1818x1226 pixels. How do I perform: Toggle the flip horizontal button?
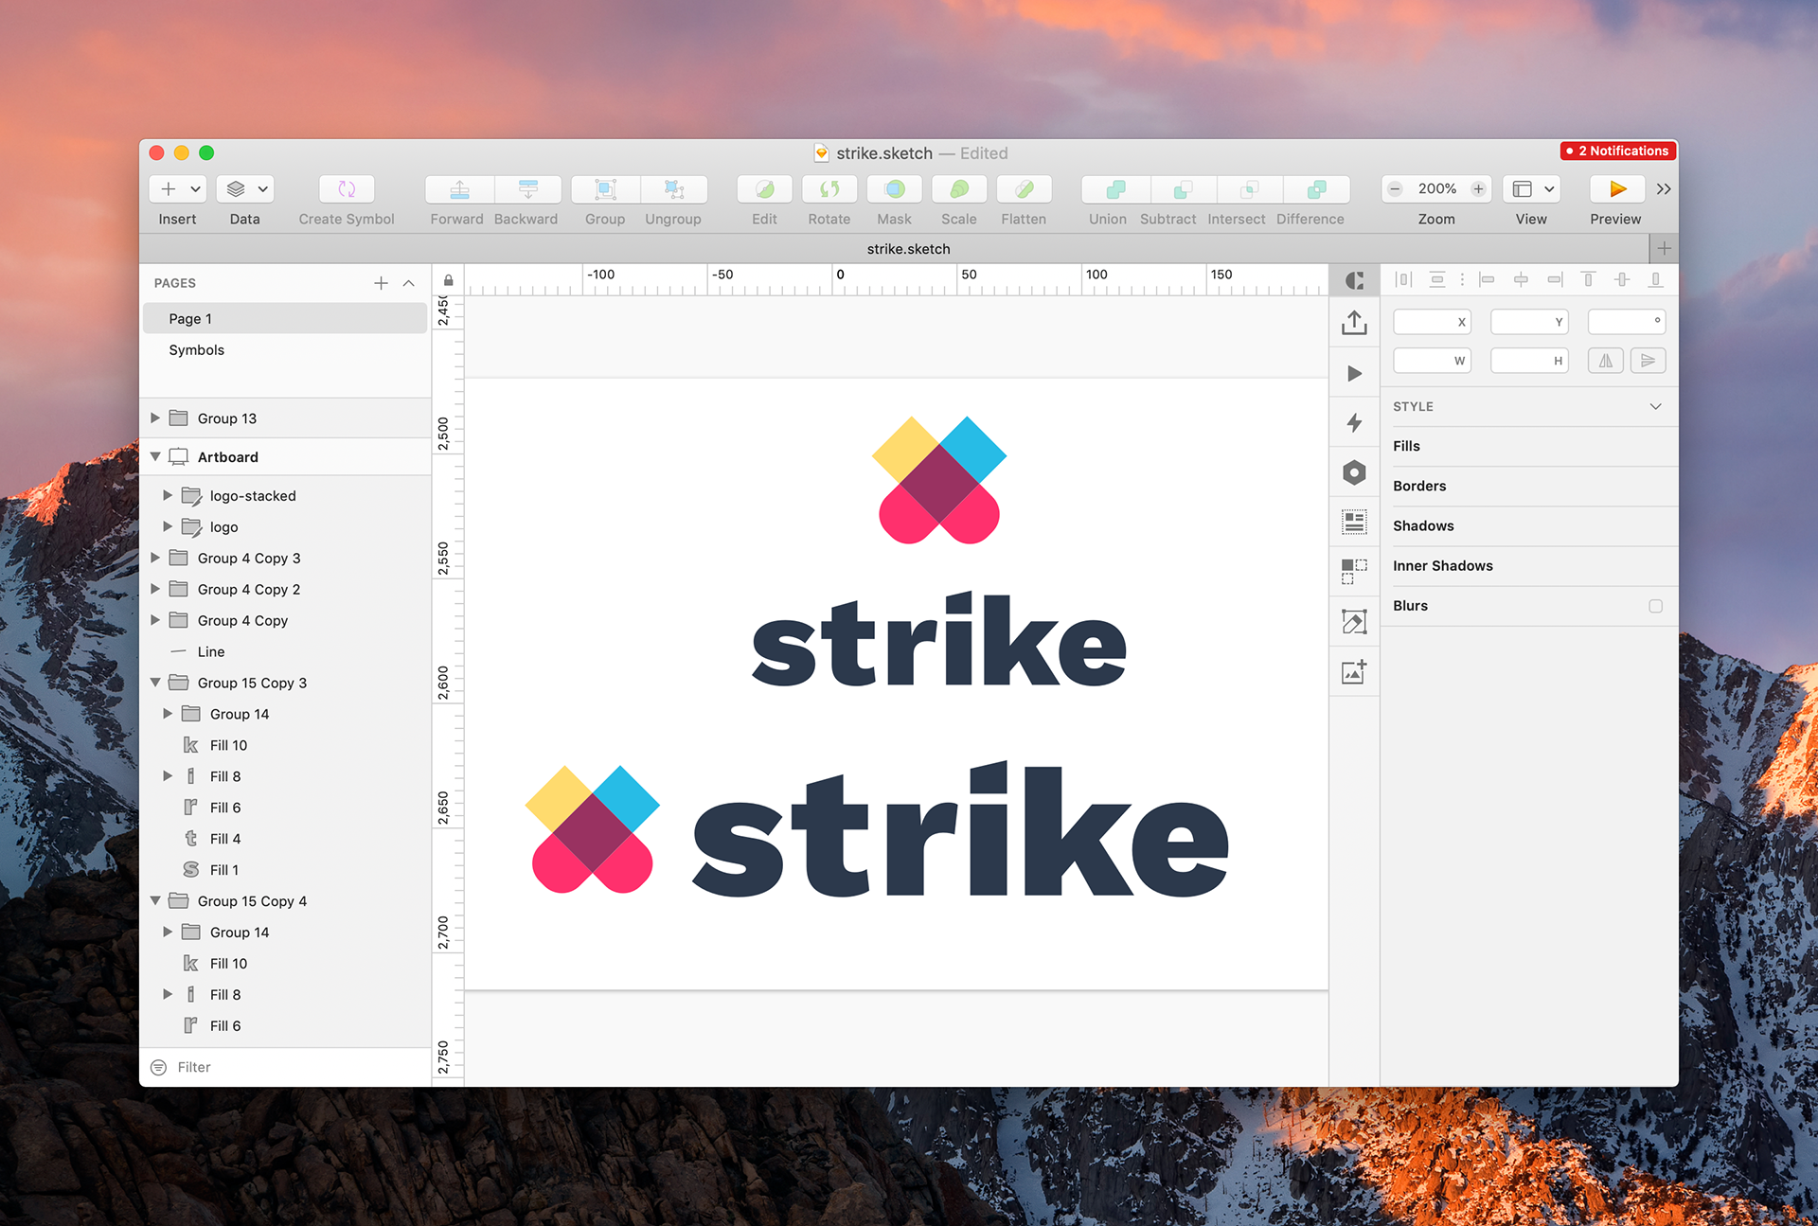tap(1606, 361)
